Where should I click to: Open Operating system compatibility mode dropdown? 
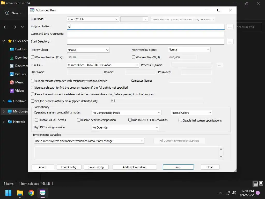pyautogui.click(x=126, y=113)
